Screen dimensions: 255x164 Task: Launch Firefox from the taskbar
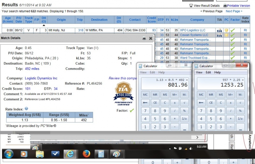(x=86, y=154)
